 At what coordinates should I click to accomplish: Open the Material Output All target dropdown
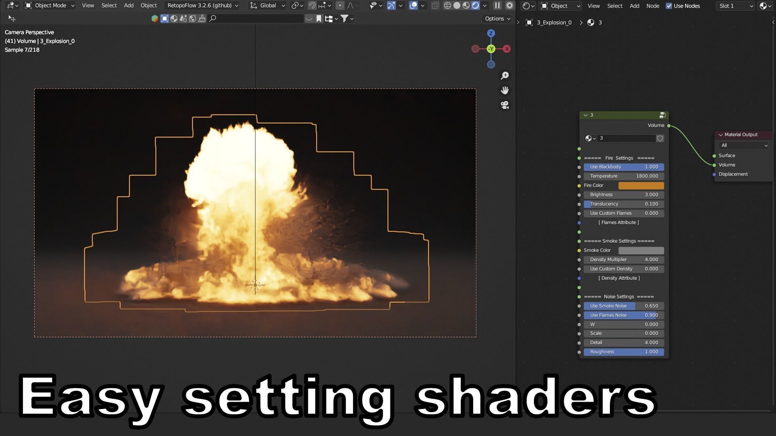click(x=743, y=145)
